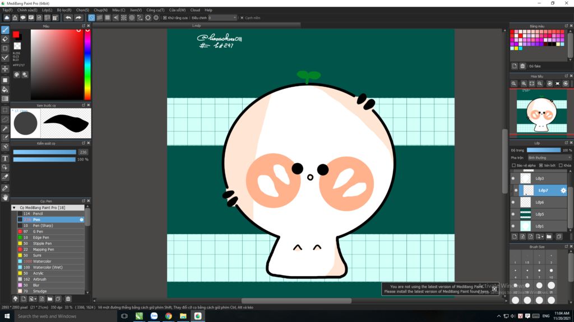Switch to the 1.mdp document tab

coord(197,26)
